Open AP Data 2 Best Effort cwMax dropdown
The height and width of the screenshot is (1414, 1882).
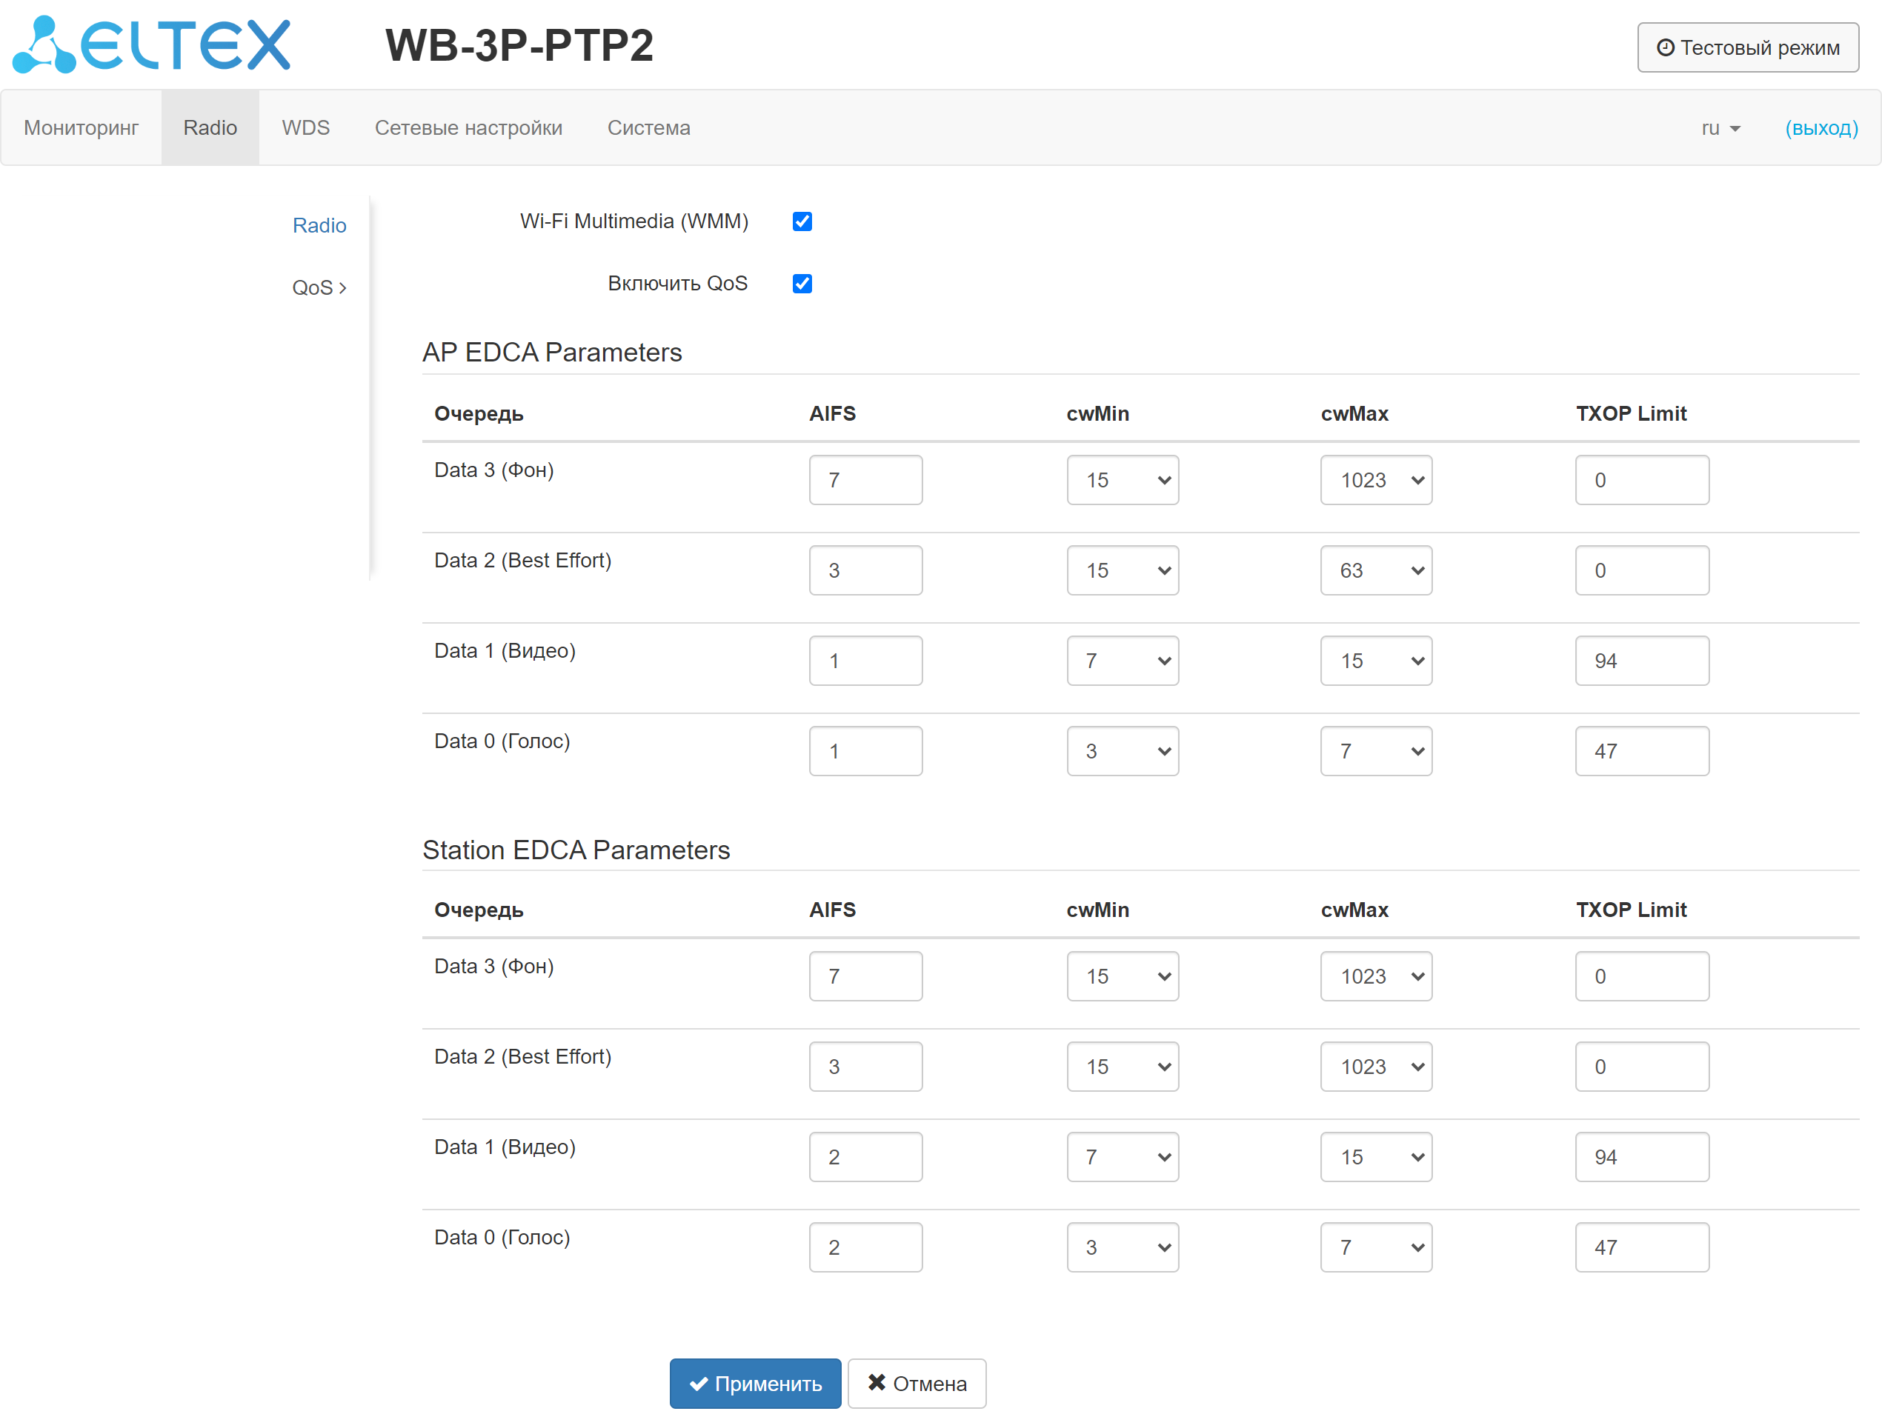(1375, 570)
